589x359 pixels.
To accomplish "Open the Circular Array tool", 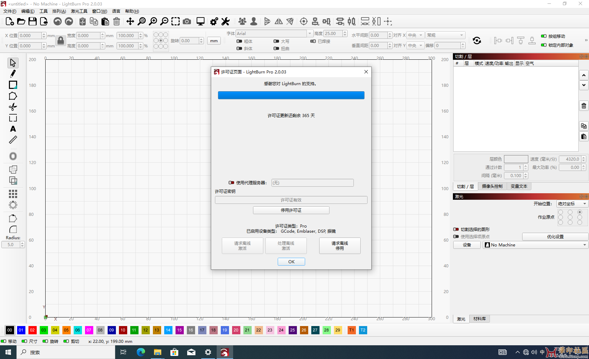I will [13, 205].
